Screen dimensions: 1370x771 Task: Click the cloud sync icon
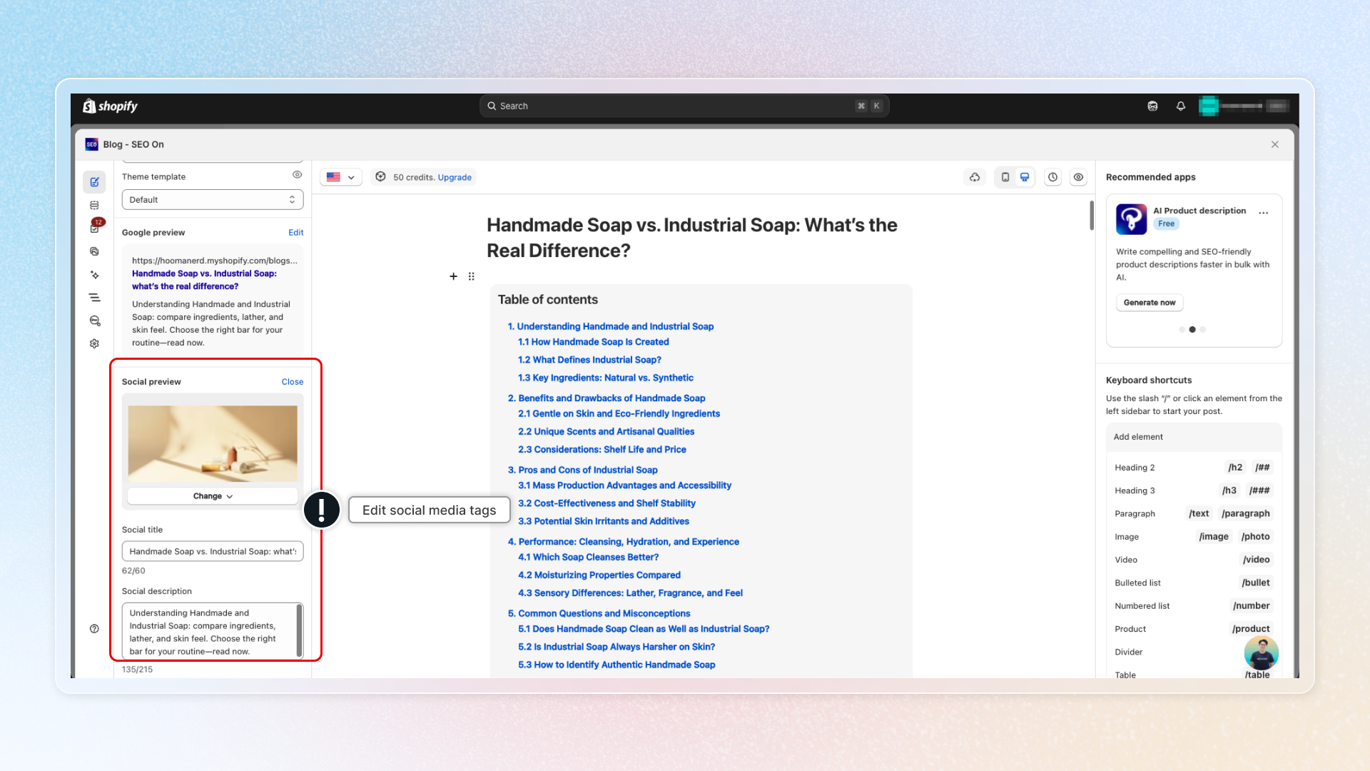[x=975, y=177]
